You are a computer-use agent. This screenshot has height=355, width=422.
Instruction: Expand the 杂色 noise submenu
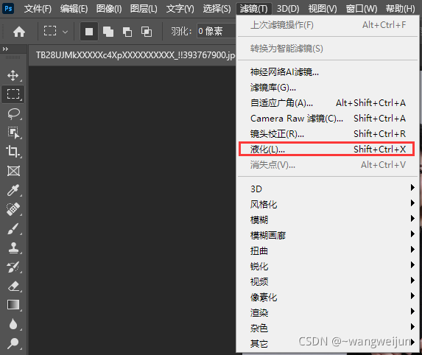[327, 328]
